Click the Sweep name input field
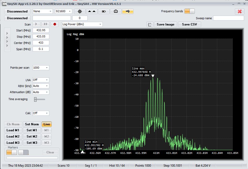 228,18
